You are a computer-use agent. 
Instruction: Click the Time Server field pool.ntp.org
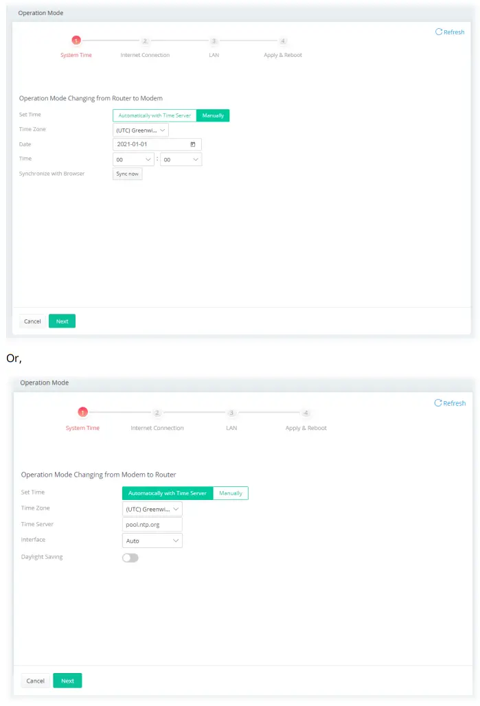click(x=152, y=525)
